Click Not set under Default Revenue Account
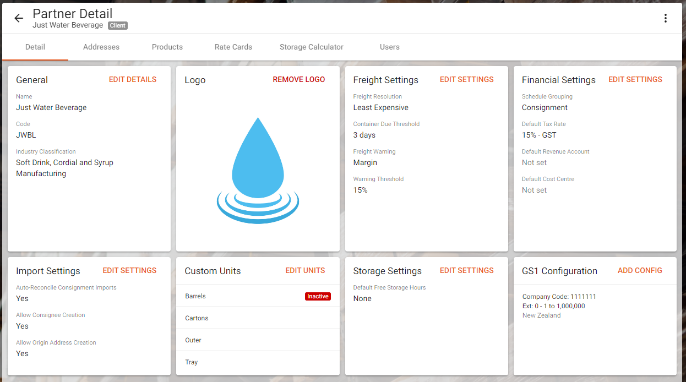Image resolution: width=686 pixels, height=382 pixels. [534, 162]
